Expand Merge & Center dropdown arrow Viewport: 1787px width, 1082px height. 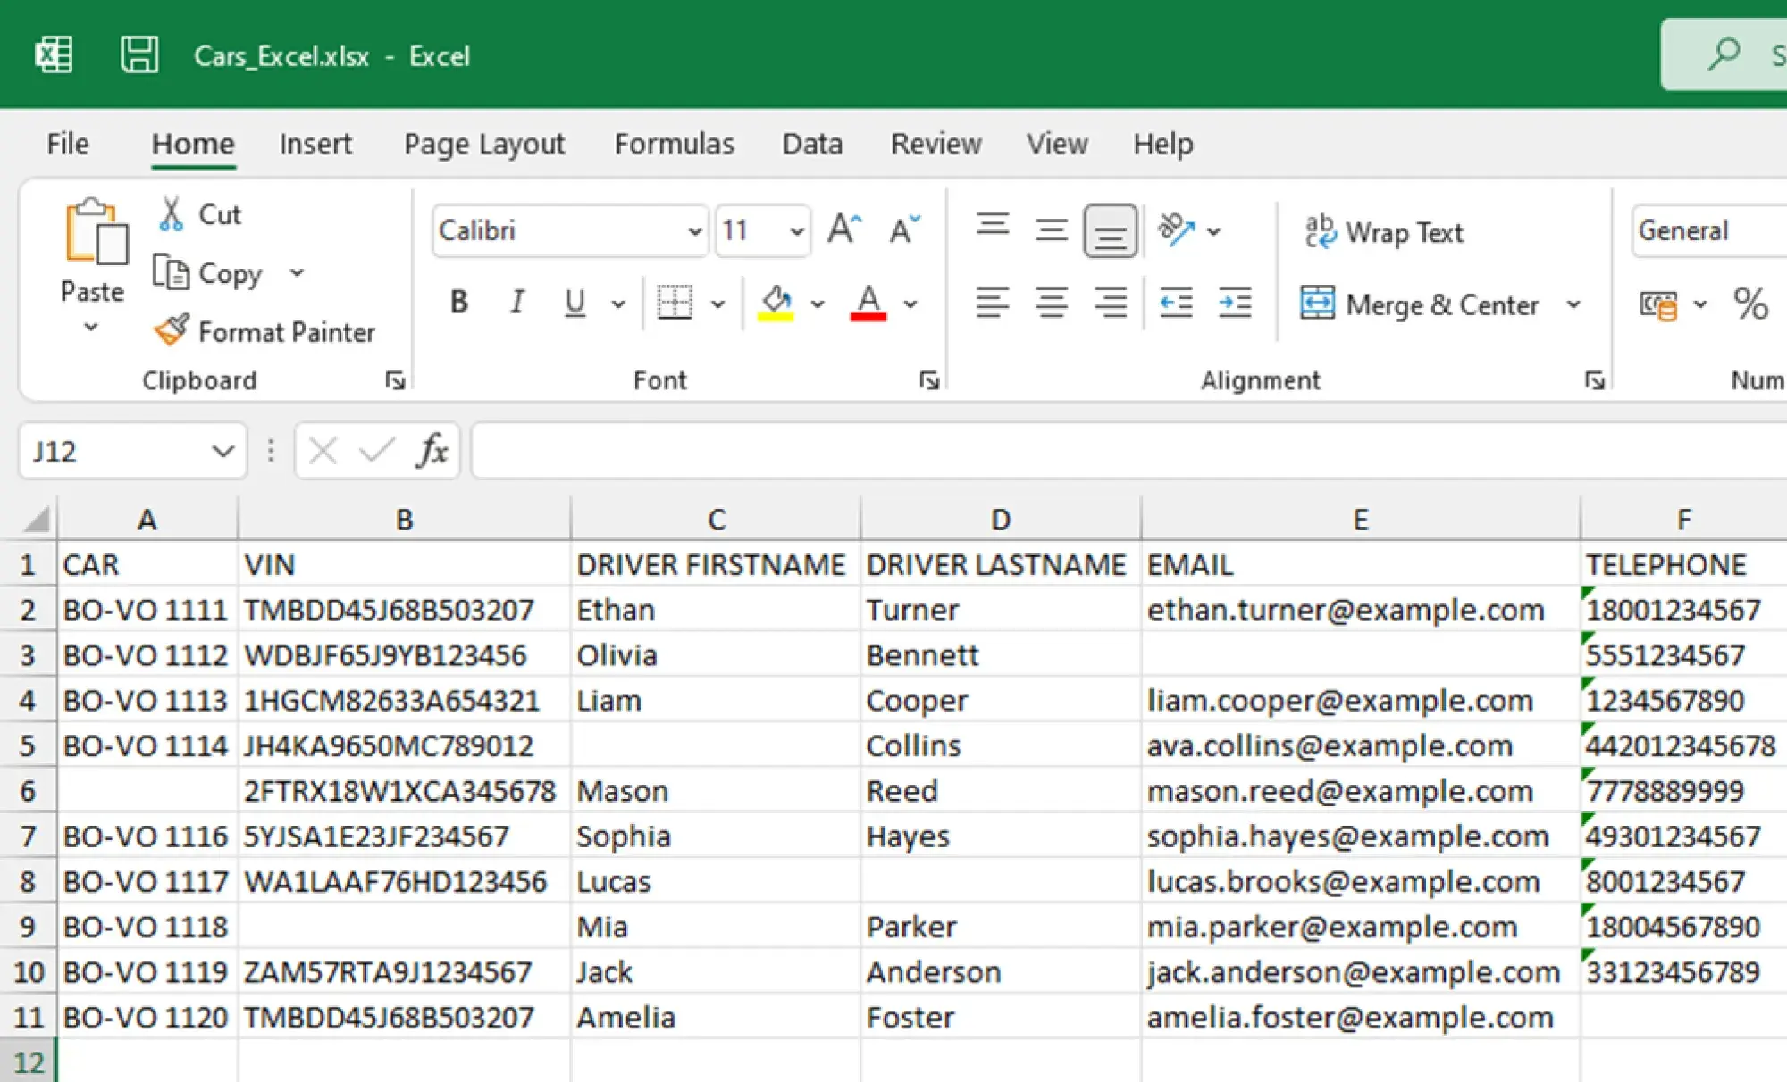(x=1573, y=304)
